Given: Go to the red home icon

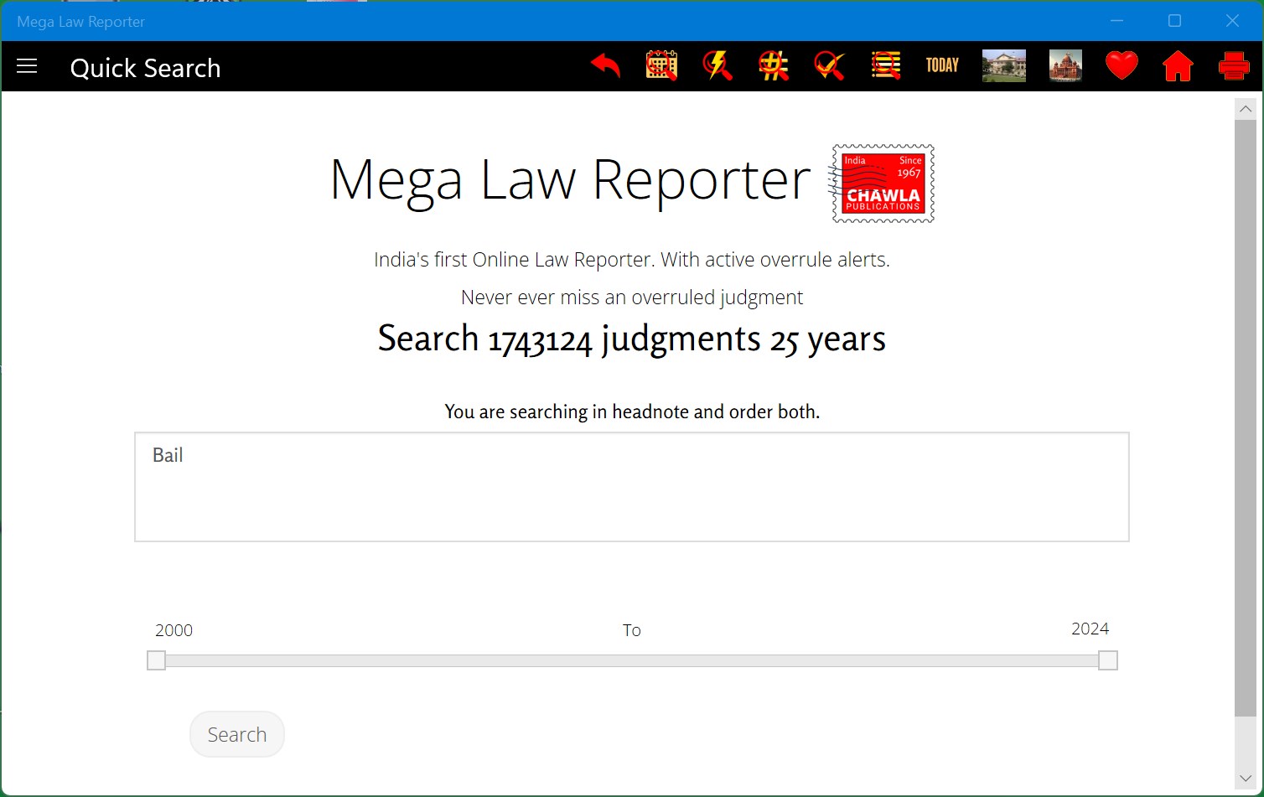Looking at the screenshot, I should click(1178, 65).
